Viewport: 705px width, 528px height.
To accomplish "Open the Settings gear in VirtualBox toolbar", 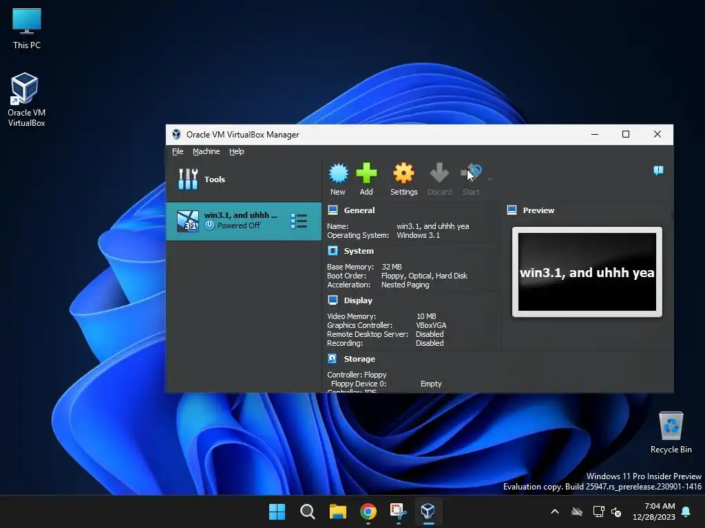I will tap(403, 173).
